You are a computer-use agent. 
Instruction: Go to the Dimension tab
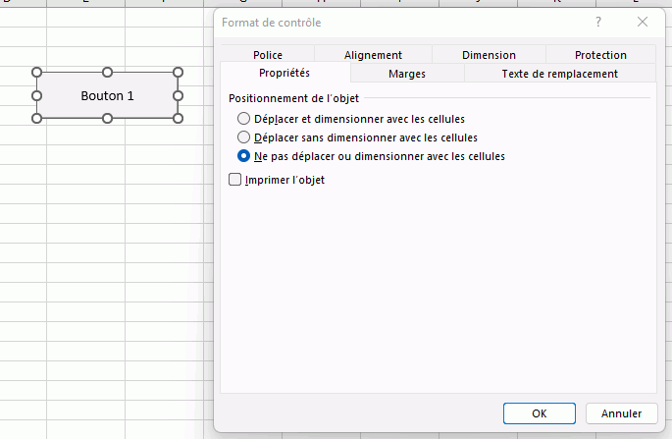[x=489, y=55]
